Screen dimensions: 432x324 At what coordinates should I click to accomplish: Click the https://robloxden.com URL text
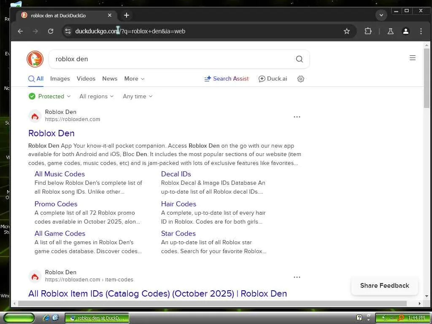coord(73,119)
